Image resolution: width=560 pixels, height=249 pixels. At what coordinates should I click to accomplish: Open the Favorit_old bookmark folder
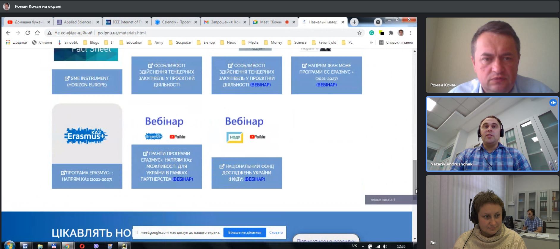pos(324,42)
